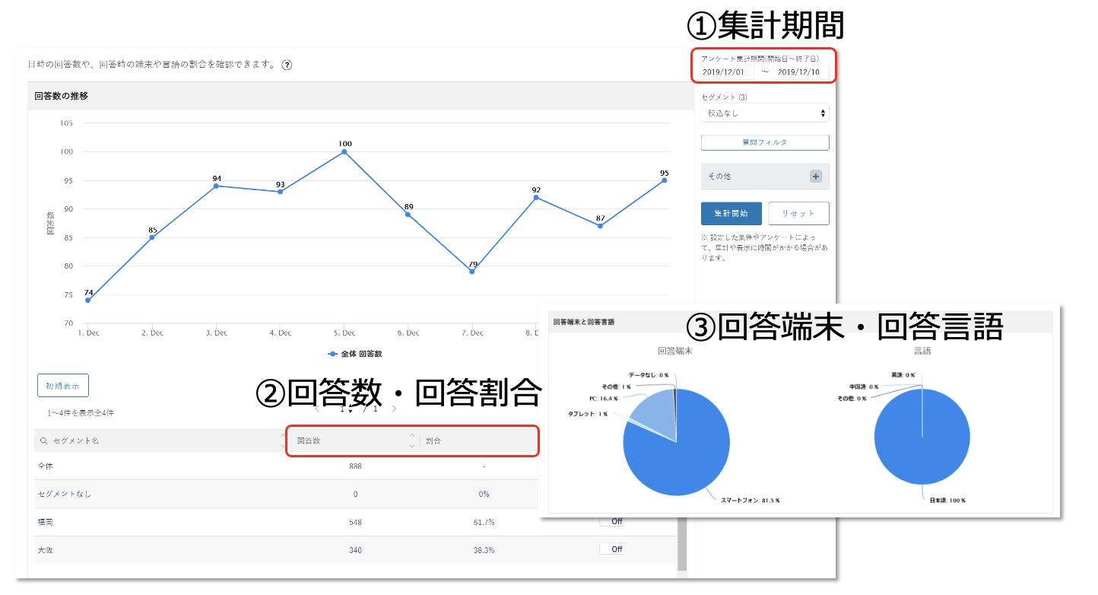The image size is (1098, 595).
Task: Open the 質問フィルタ button
Action: pos(765,142)
